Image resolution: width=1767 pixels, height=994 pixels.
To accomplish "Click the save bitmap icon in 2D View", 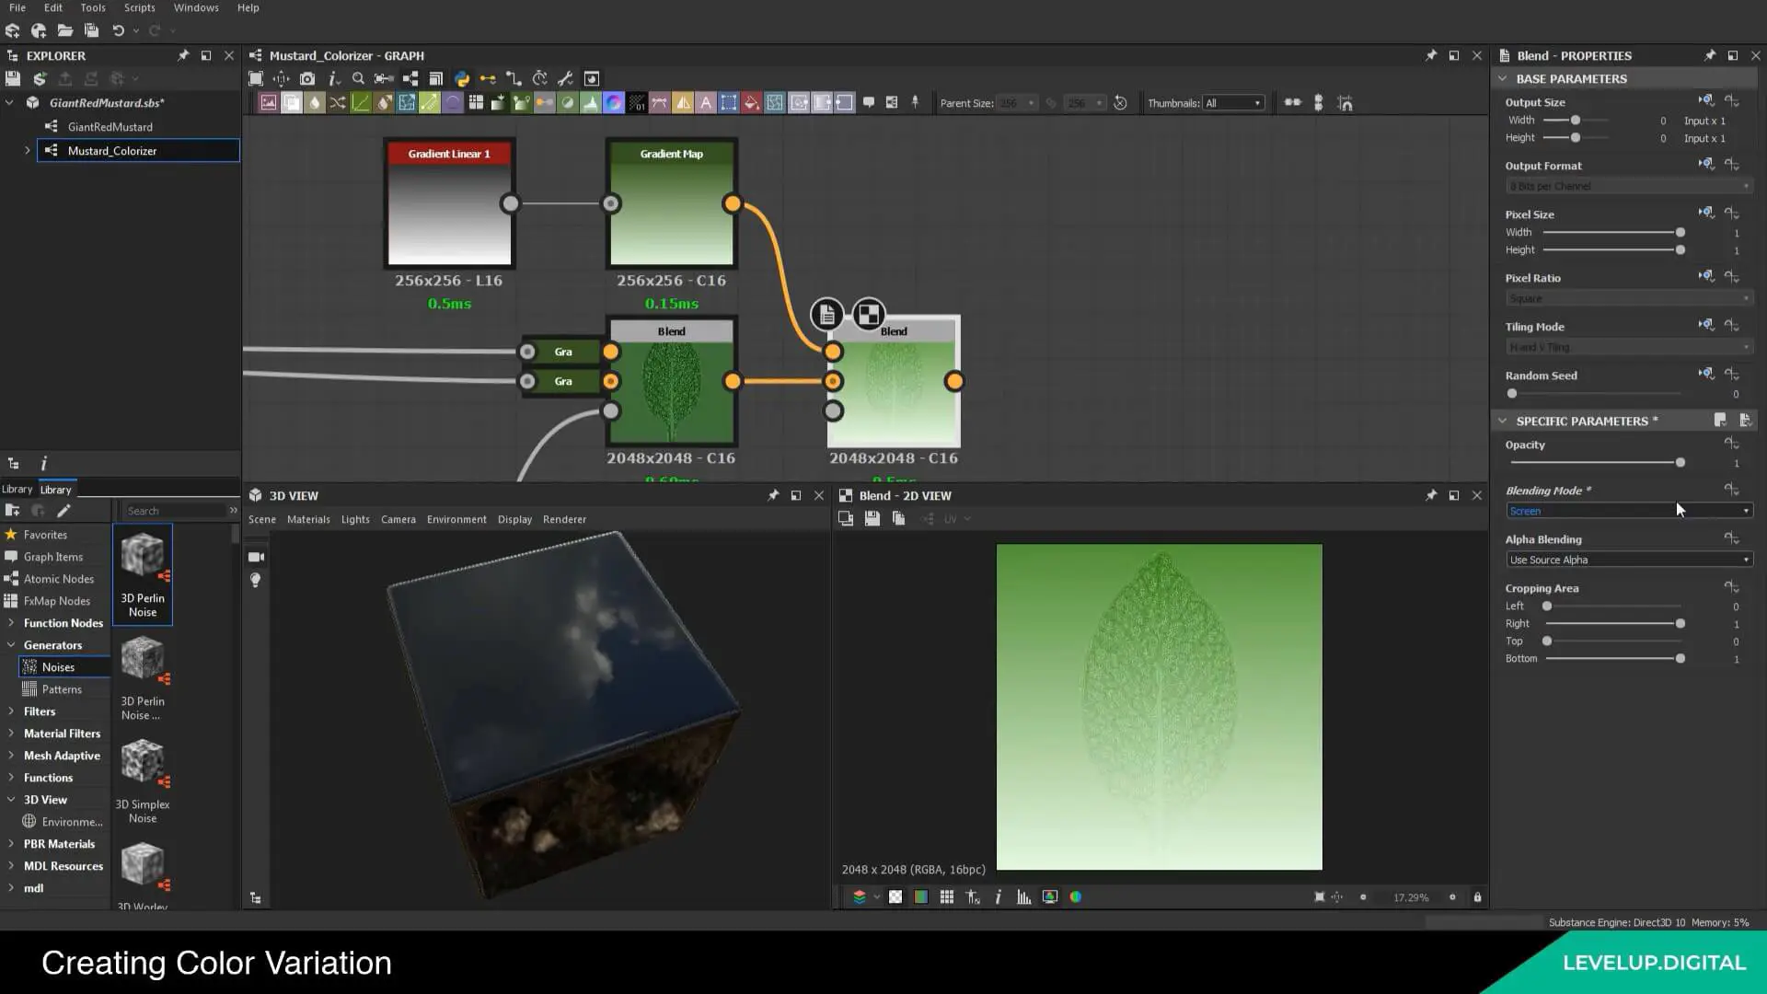I will [872, 519].
